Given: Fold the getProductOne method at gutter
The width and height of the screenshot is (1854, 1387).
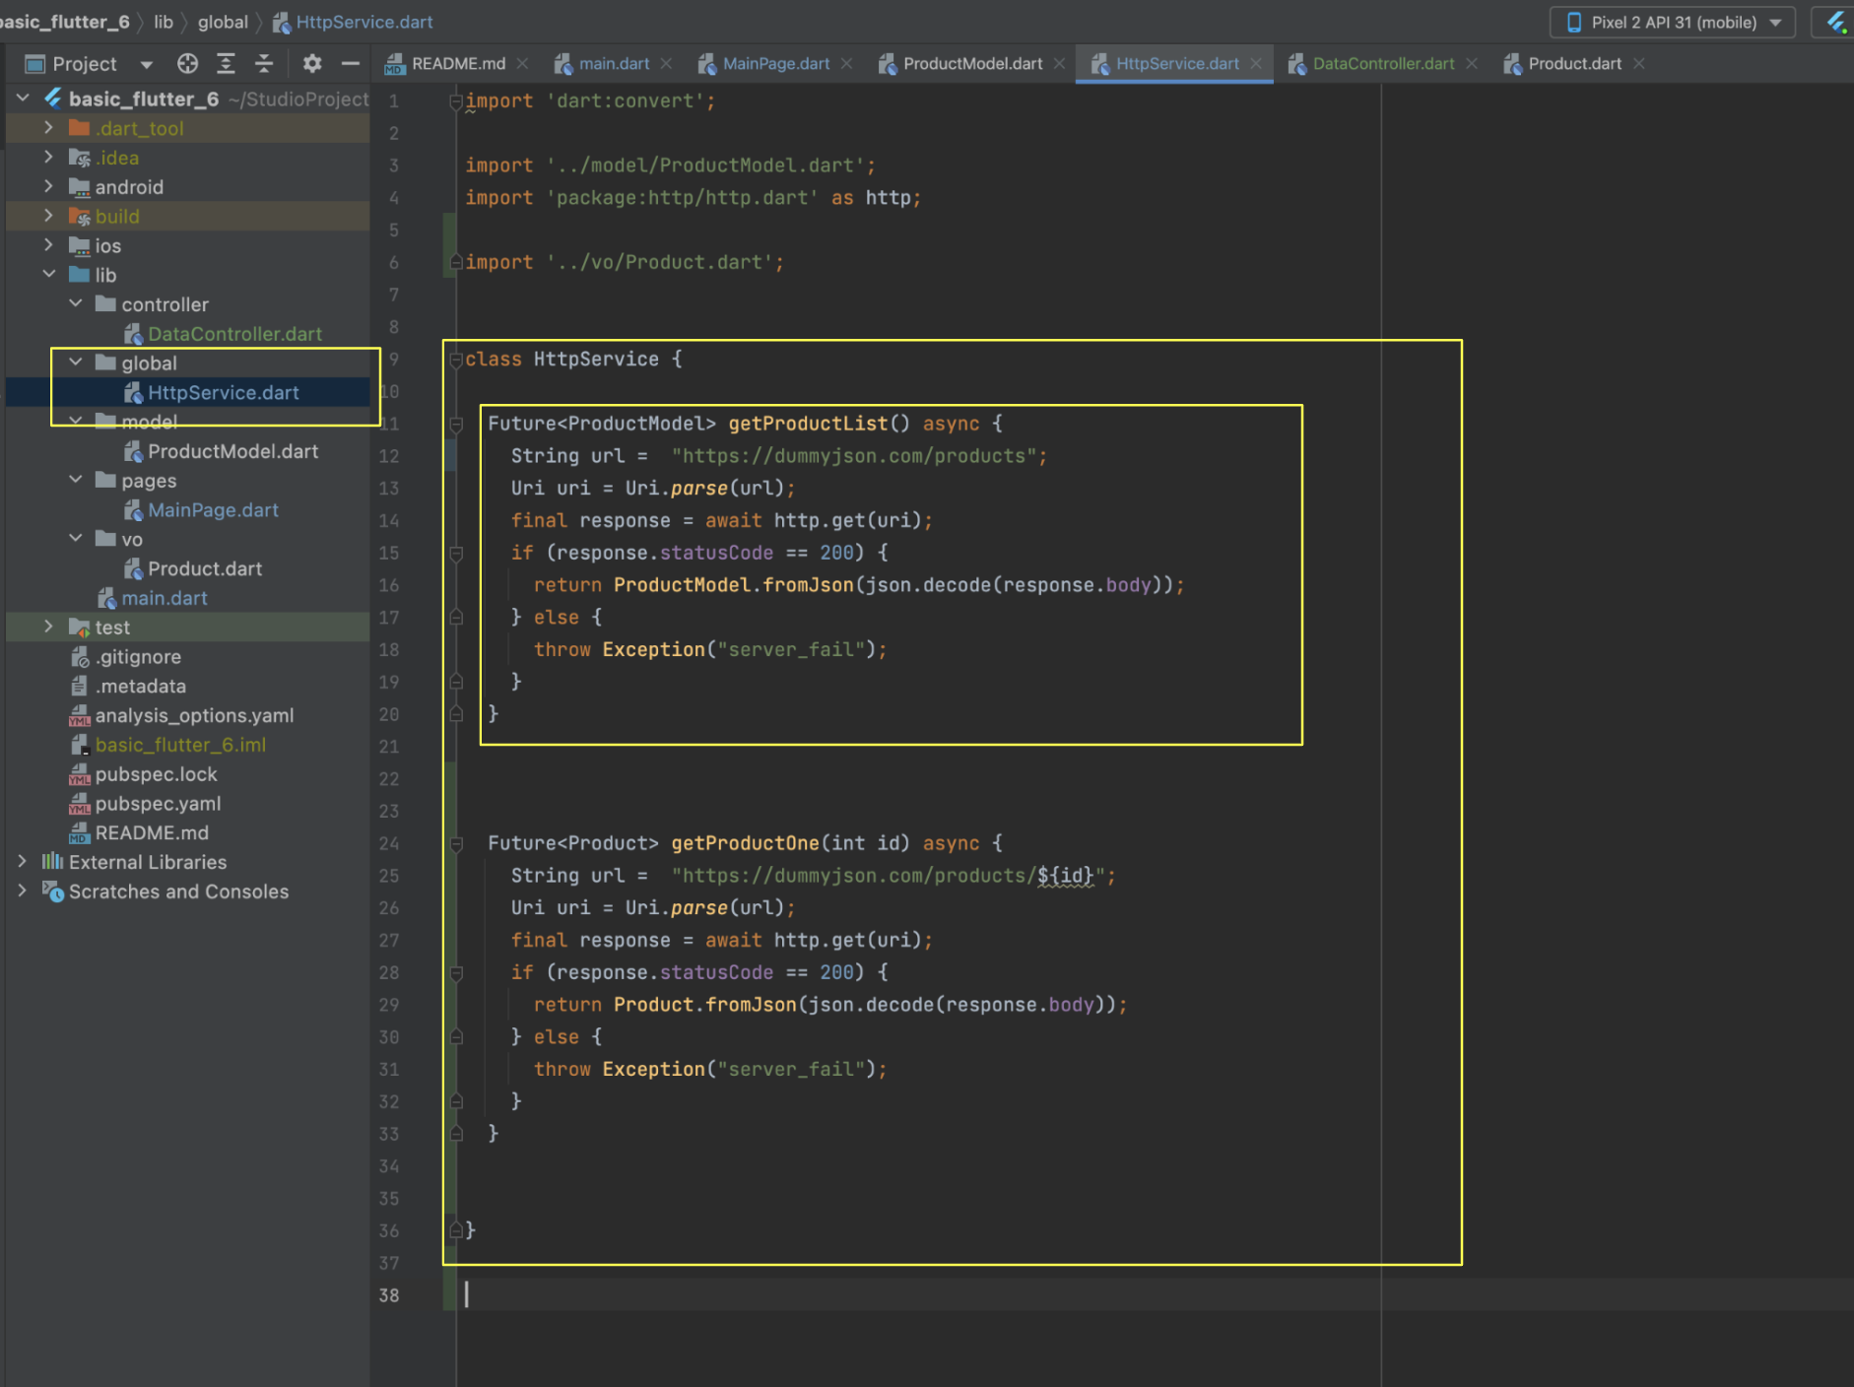Looking at the screenshot, I should point(456,843).
